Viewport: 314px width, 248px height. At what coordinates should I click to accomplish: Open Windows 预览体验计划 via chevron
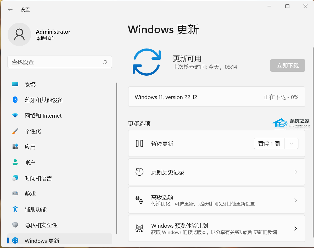coord(295,228)
